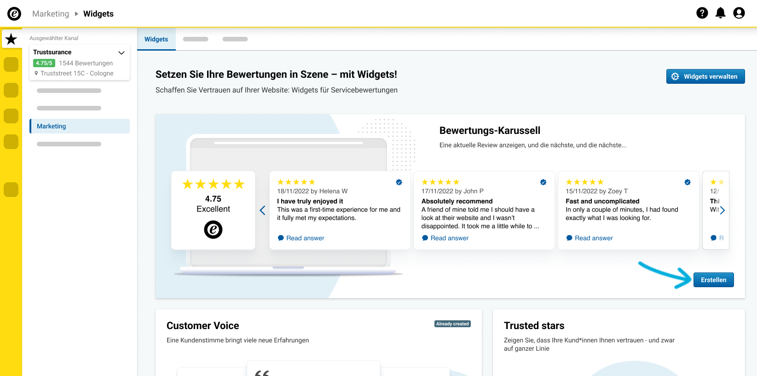Viewport: 757px width, 376px height.
Task: Click third yellow sidebar square below star
Action: pyautogui.click(x=11, y=116)
